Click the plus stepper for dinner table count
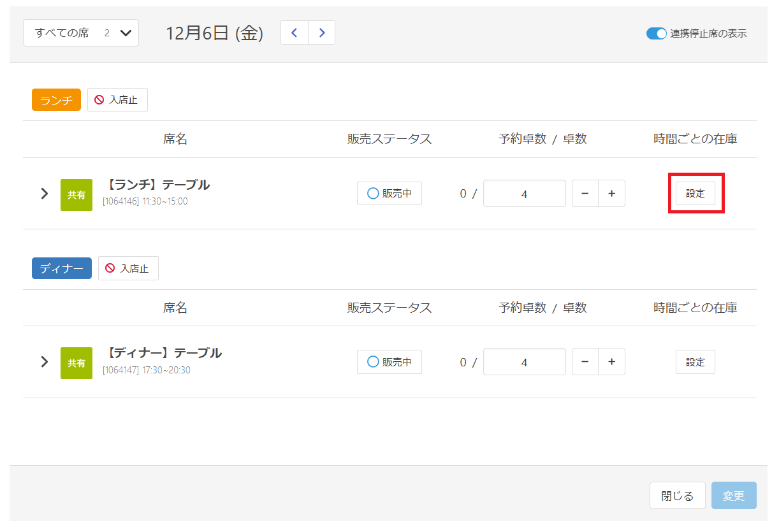Screen dimensions: 779x532 [611, 361]
